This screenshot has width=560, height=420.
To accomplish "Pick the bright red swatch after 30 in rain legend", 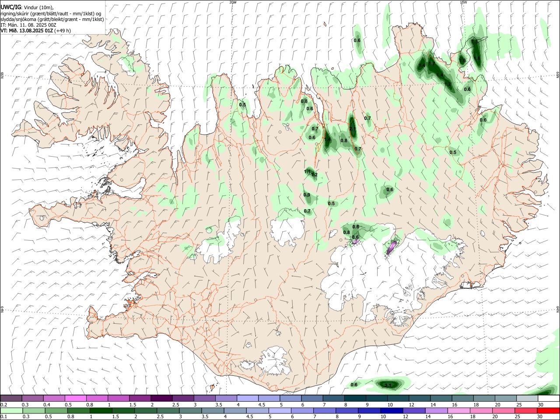I will tap(548, 411).
